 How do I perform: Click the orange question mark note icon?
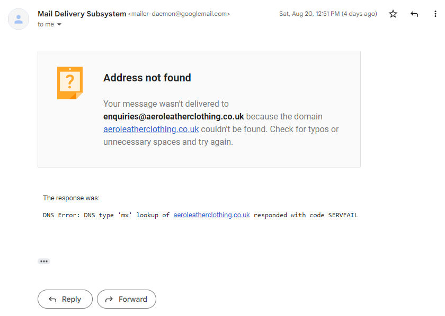click(70, 83)
